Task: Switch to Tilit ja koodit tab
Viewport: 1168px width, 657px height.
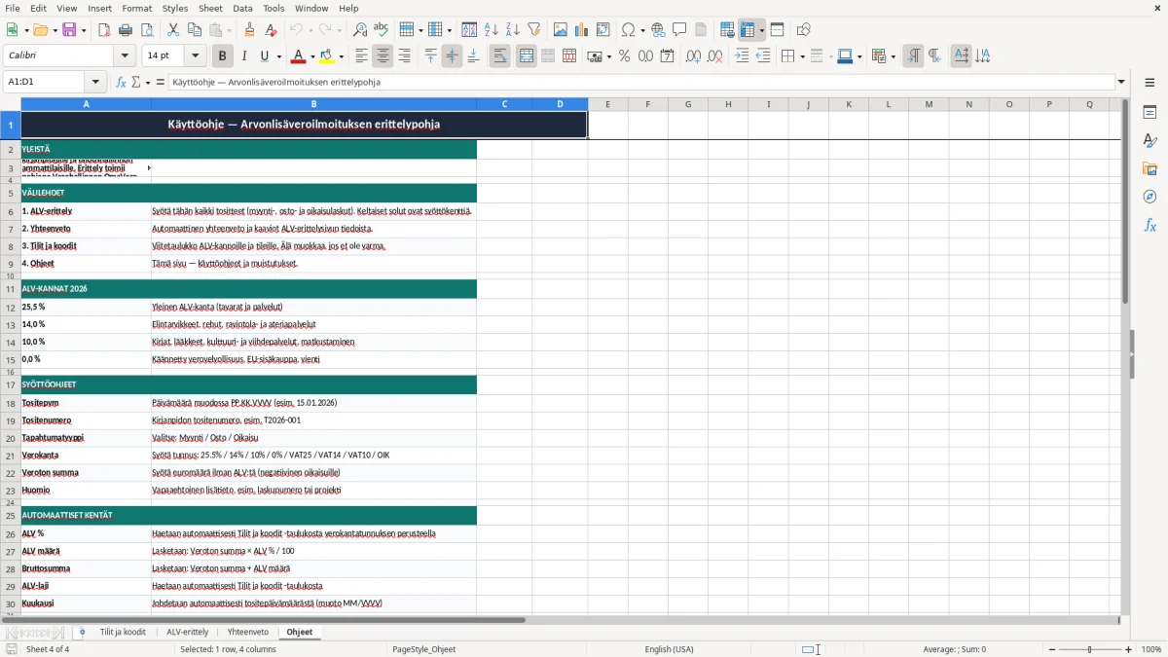Action: pos(123,633)
